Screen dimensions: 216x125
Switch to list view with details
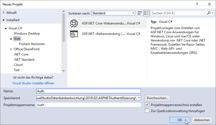tap(146, 13)
